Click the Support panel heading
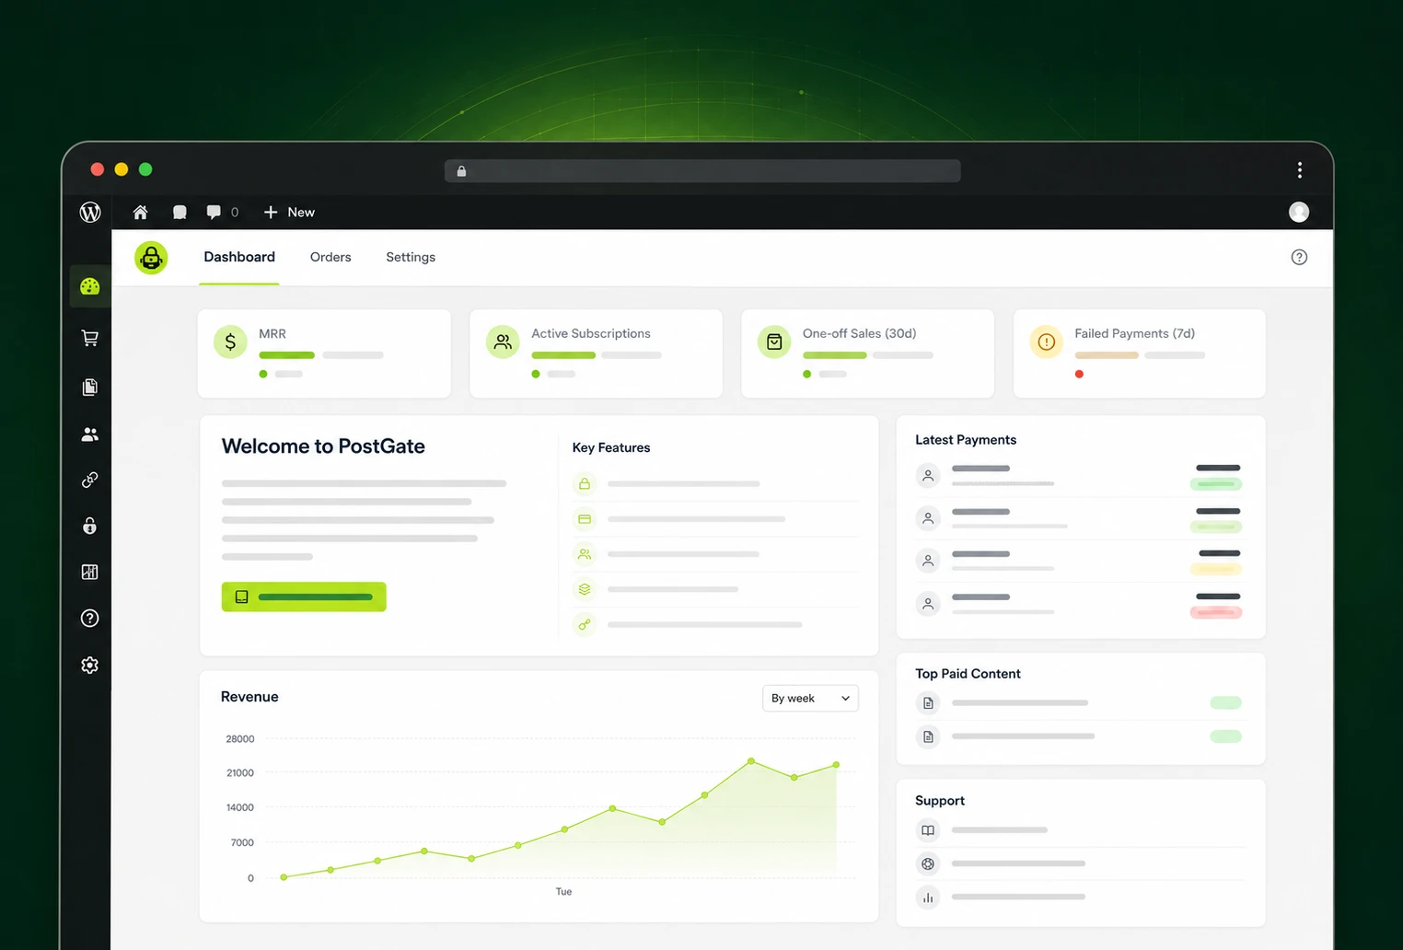1403x950 pixels. [x=940, y=801]
